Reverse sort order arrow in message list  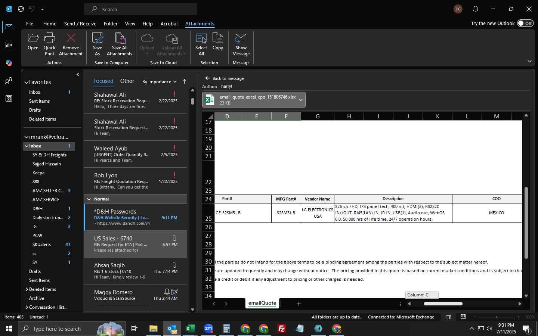pyautogui.click(x=184, y=81)
